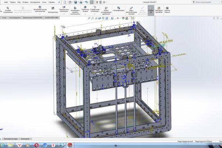Click the Условия сопряжения mate tool

(8, 10)
